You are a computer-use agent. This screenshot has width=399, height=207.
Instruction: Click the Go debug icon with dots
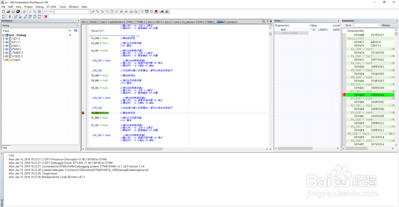40,16
